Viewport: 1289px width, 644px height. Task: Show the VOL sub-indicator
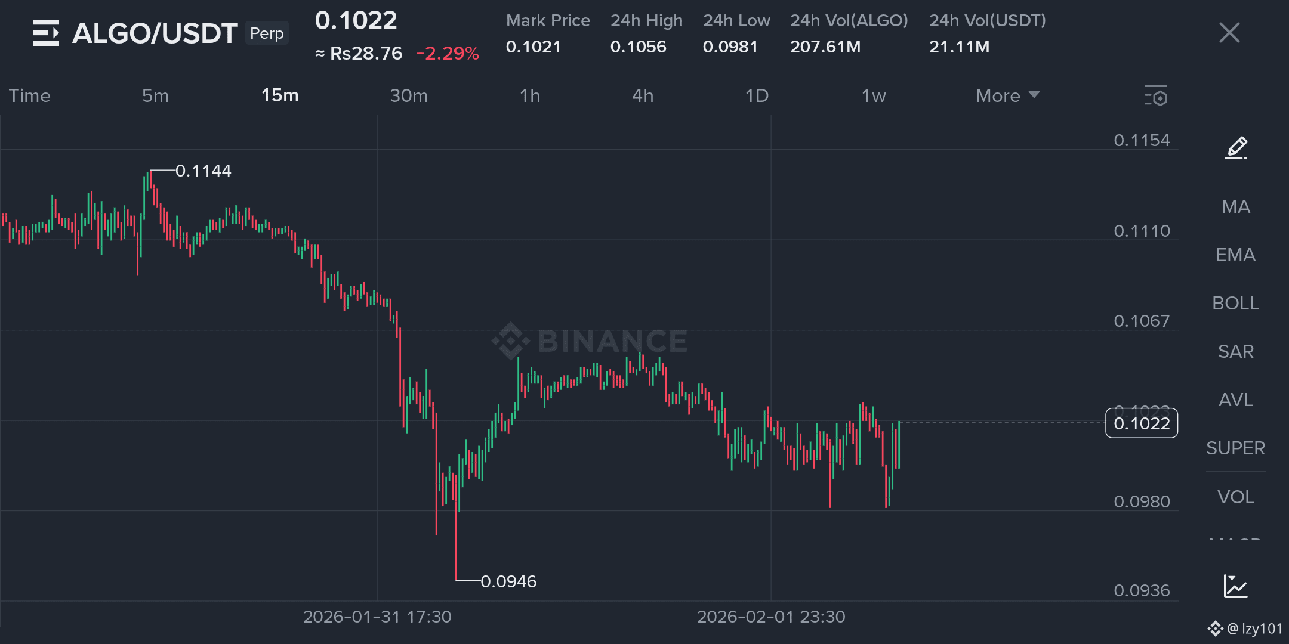(x=1236, y=497)
